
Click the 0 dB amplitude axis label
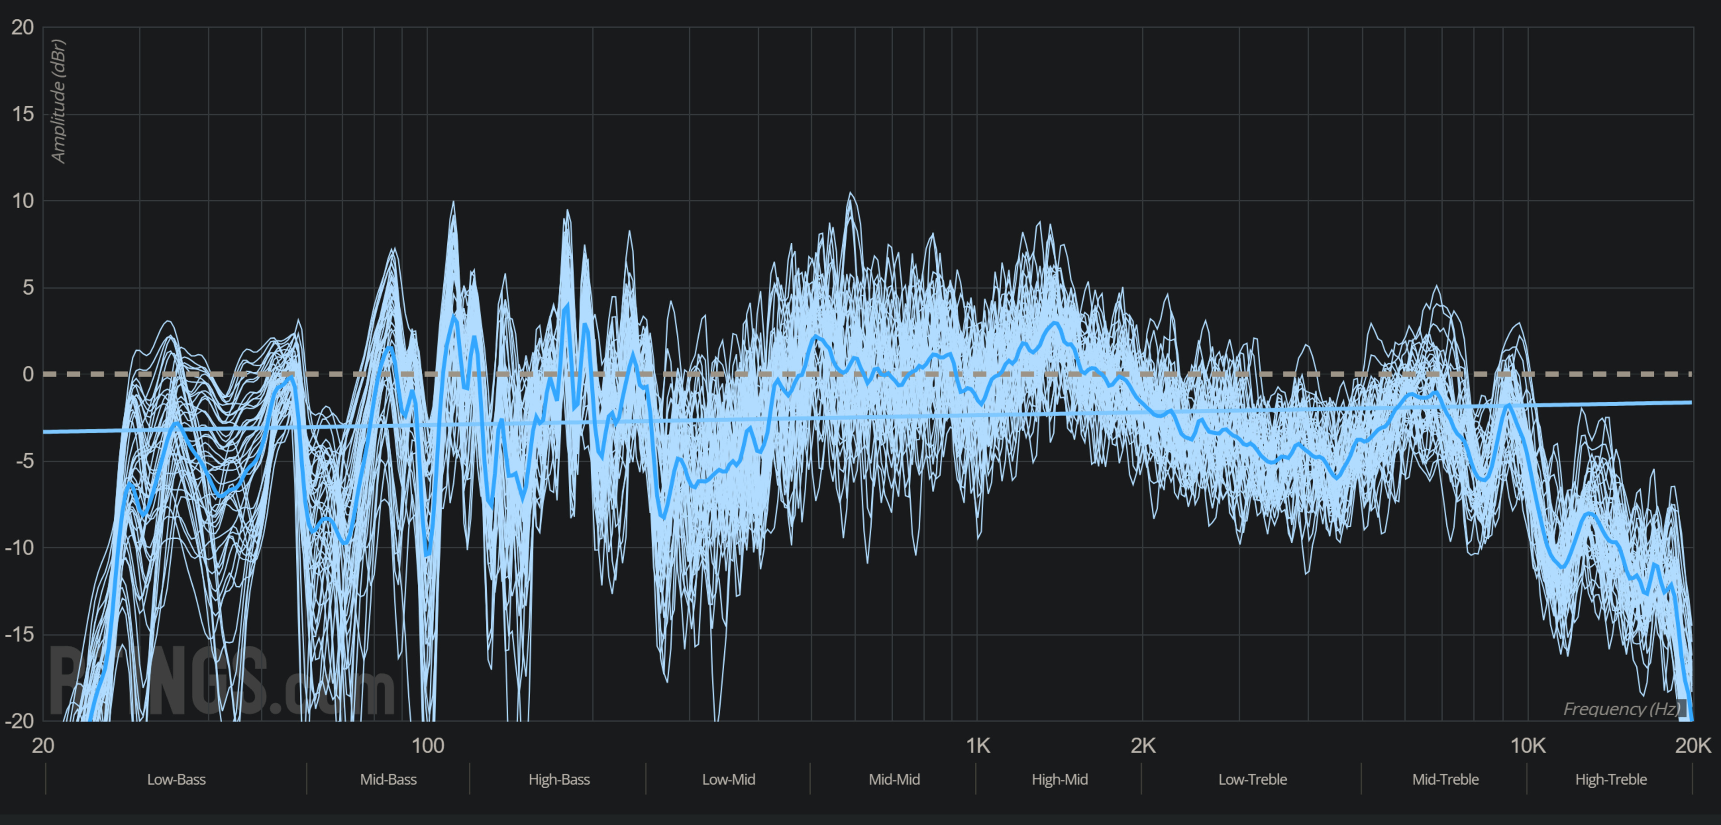click(27, 374)
